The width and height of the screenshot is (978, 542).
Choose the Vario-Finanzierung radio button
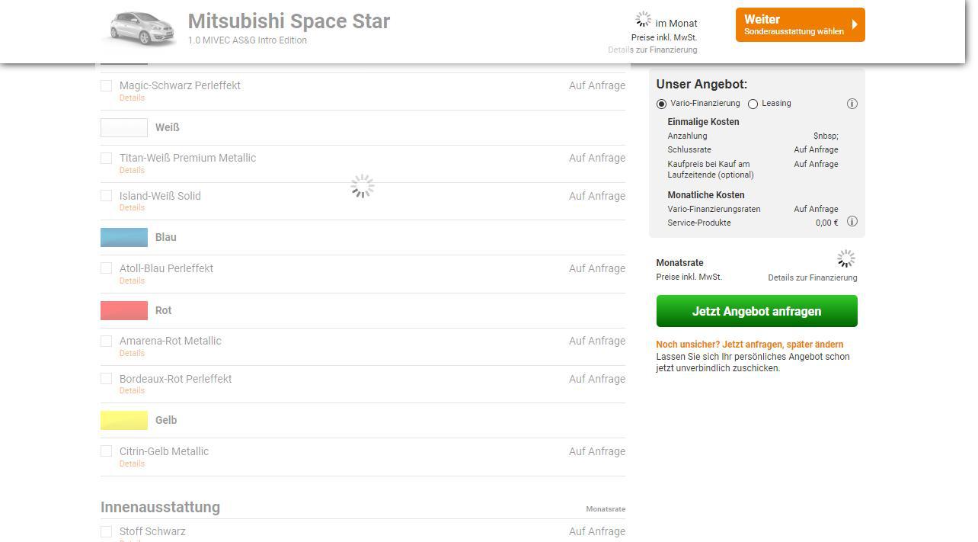661,104
